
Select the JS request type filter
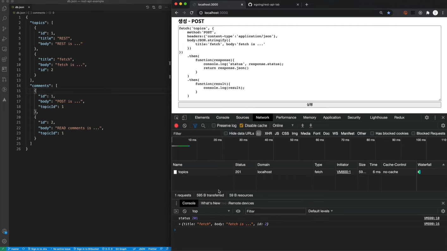(277, 133)
